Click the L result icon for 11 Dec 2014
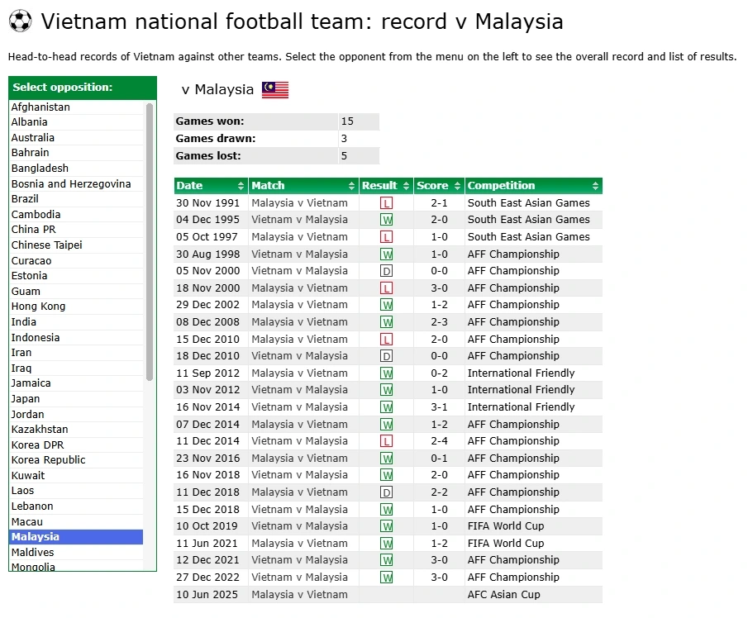The height and width of the screenshot is (618, 748). point(387,441)
